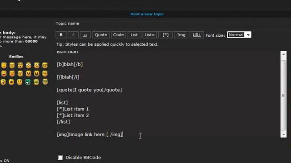Screen dimensions: 291x163
Task: Insert the neutral straight-mouth smiley
Action: 20,81
